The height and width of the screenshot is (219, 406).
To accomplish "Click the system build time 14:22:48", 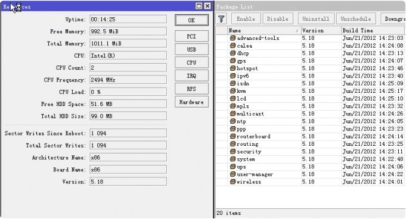I will 373,159.
